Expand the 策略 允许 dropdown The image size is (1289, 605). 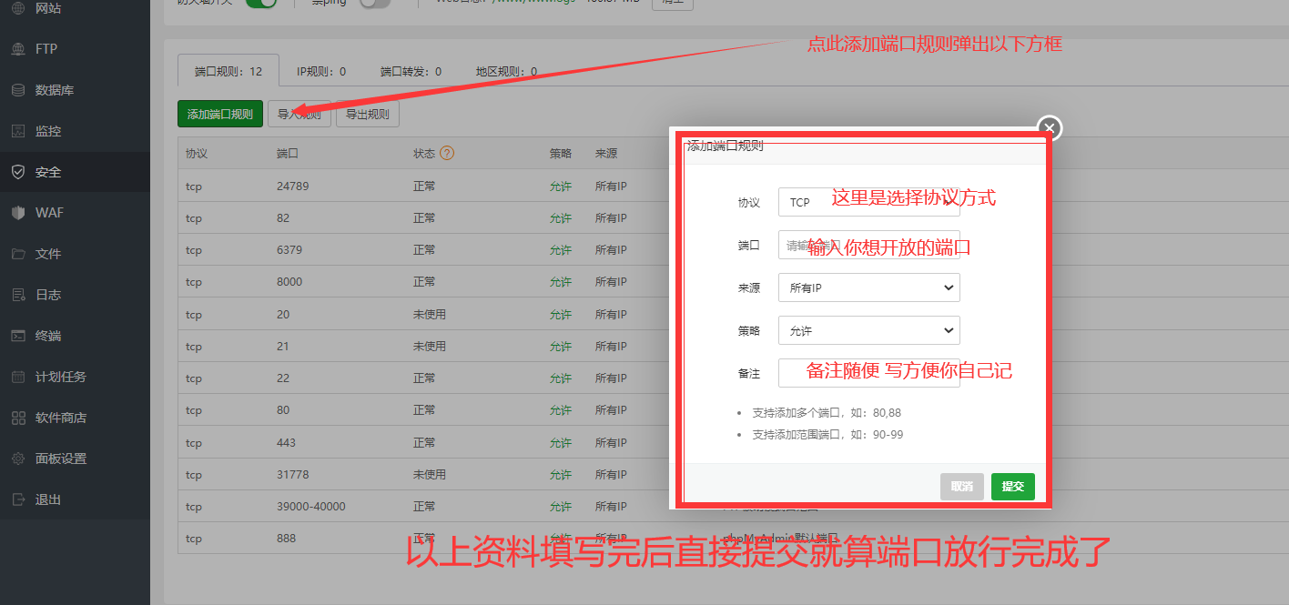coord(868,330)
